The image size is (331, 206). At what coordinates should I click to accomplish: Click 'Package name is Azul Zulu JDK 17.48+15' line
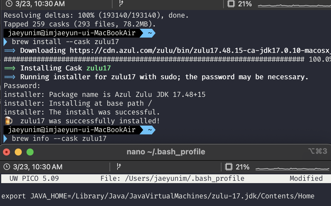coord(105,94)
